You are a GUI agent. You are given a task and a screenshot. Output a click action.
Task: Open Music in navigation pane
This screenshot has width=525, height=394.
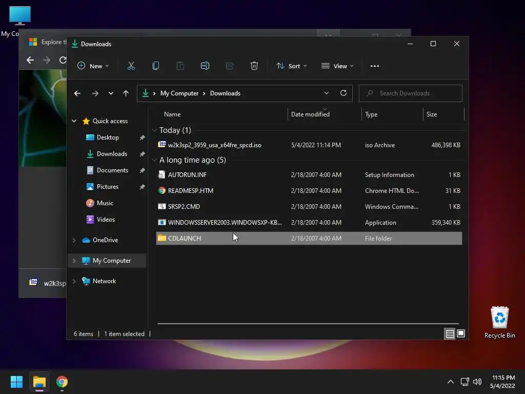coord(105,203)
